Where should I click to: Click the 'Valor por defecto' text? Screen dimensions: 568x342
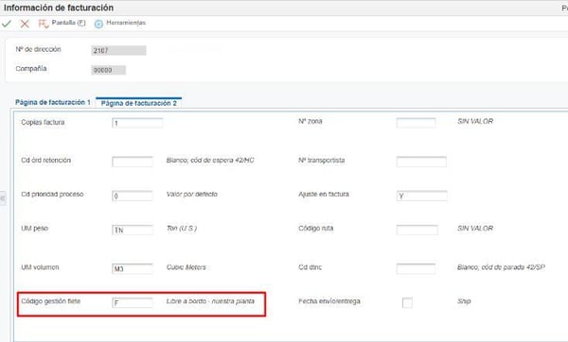click(191, 194)
